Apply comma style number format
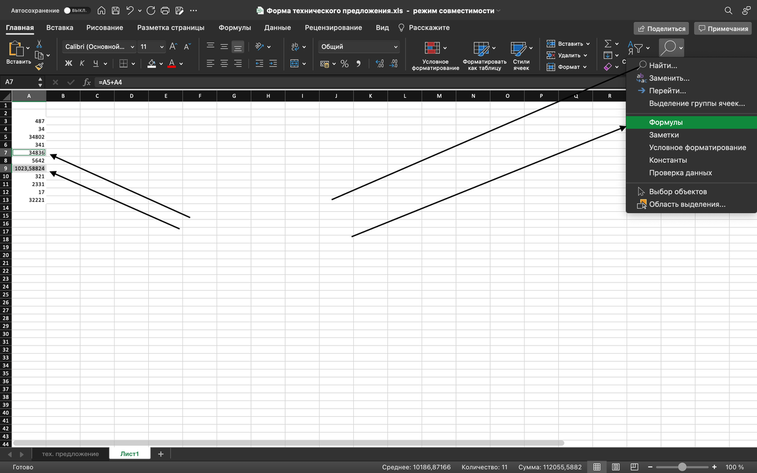The height and width of the screenshot is (473, 757). (358, 63)
